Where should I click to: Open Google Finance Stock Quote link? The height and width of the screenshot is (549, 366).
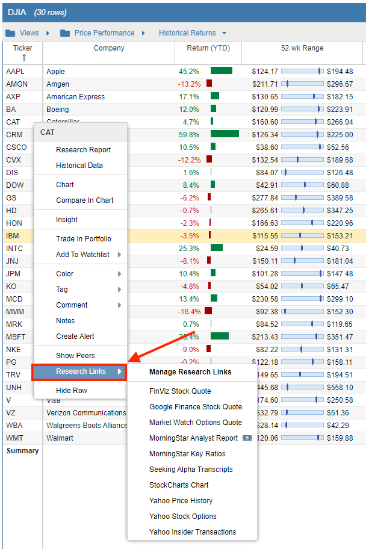coord(196,407)
